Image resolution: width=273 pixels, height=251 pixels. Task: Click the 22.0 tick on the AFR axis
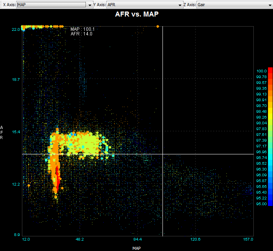click(16, 29)
